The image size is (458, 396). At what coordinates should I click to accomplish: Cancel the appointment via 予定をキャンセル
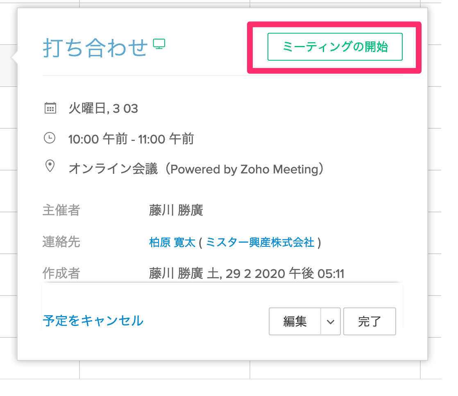click(93, 321)
